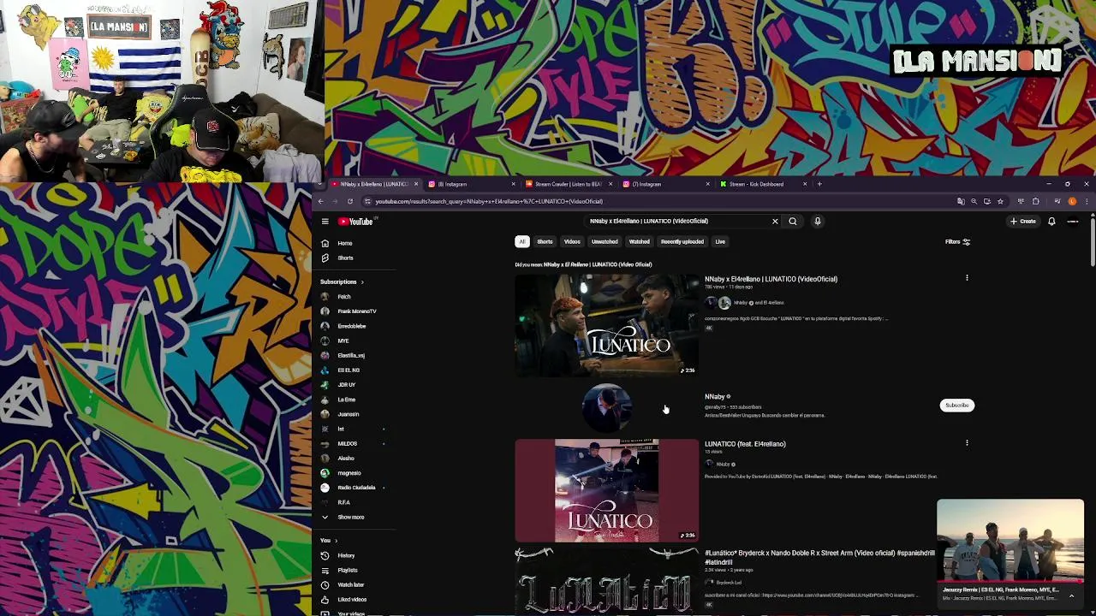Close the Stream Crawler tab
This screenshot has width=1096, height=616.
pyautogui.click(x=610, y=184)
